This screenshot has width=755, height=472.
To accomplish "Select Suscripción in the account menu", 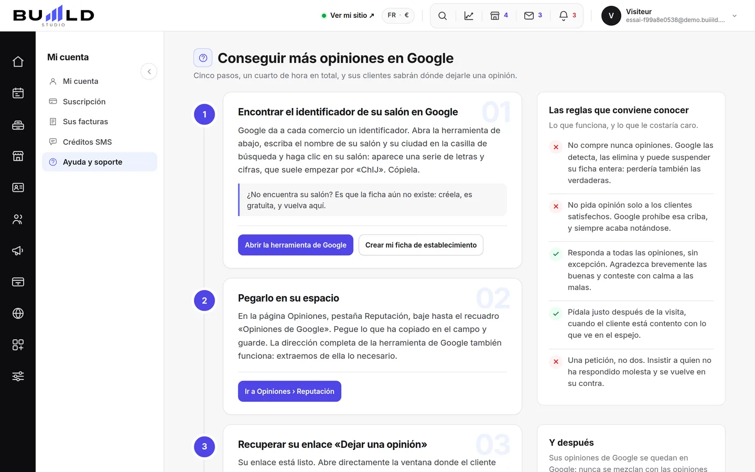I will [100, 102].
